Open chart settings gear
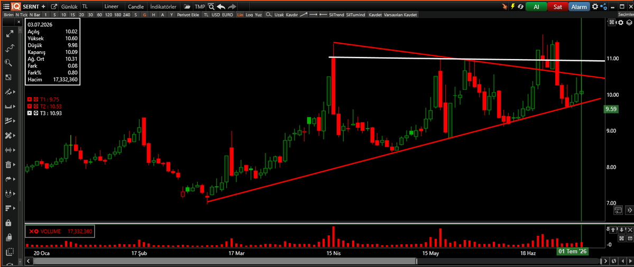 pos(595,7)
